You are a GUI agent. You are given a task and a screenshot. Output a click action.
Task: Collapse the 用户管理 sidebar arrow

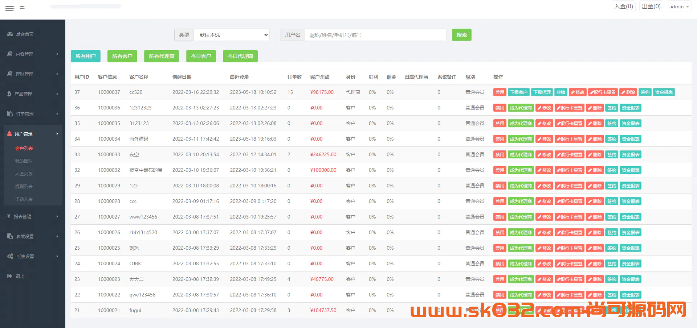(57, 134)
